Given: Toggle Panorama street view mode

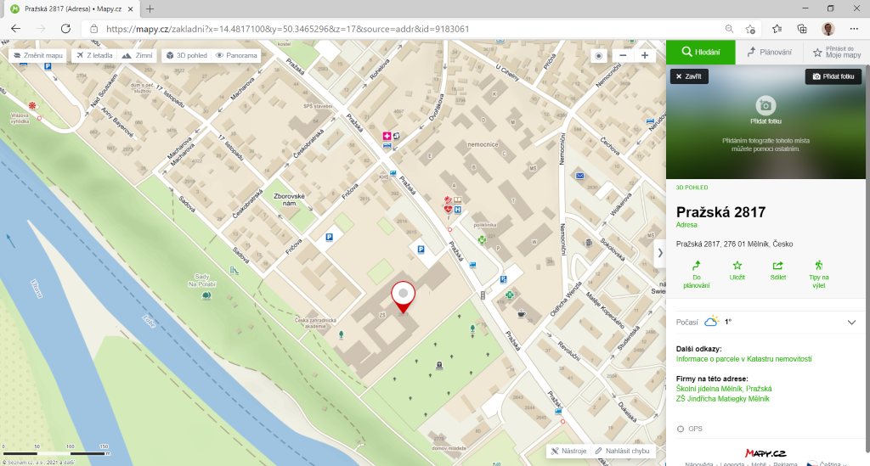Looking at the screenshot, I should tap(236, 55).
